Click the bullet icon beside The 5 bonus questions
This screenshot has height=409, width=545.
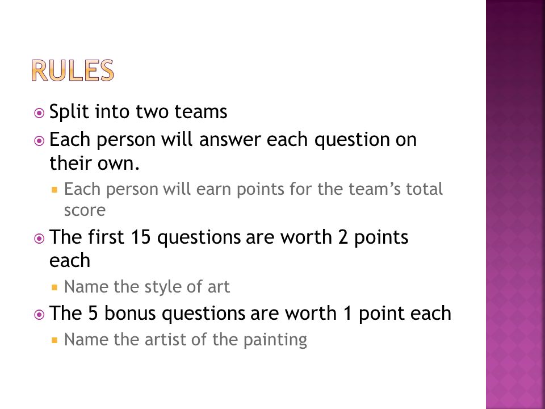[39, 315]
